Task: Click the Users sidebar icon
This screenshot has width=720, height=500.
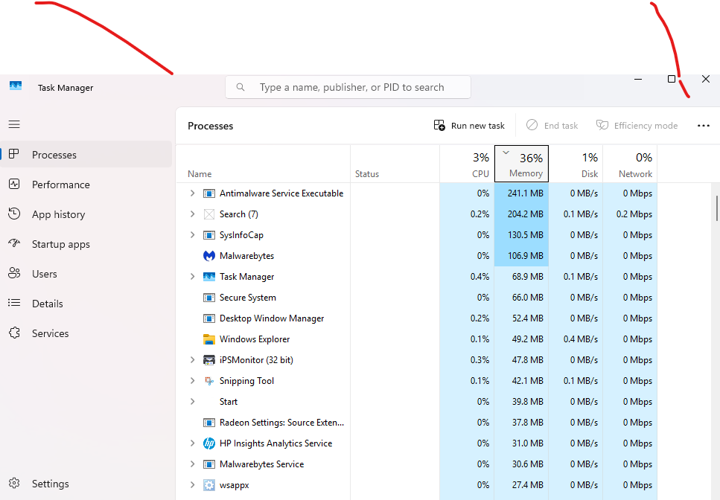Action: [14, 273]
